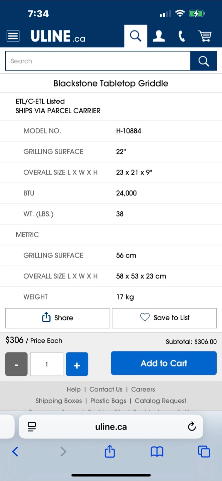Tap Safari share icon in toolbar
The image size is (222, 481).
coord(110,452)
